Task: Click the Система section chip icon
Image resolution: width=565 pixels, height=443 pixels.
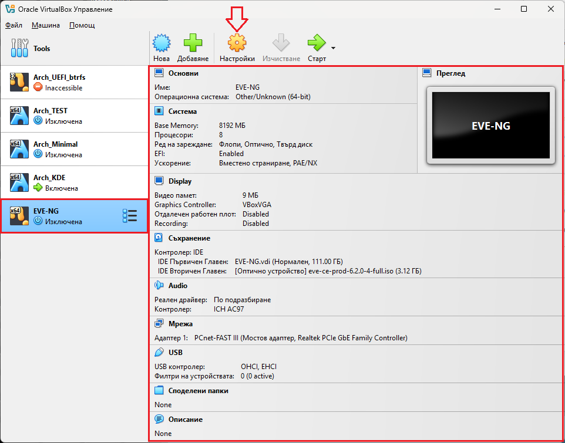Action: (159, 111)
